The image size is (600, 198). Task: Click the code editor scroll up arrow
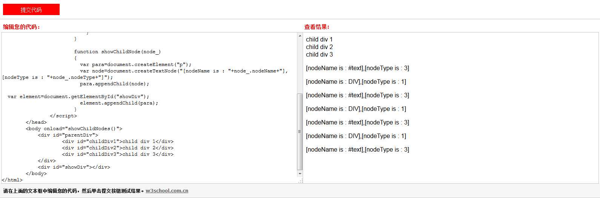pyautogui.click(x=300, y=36)
